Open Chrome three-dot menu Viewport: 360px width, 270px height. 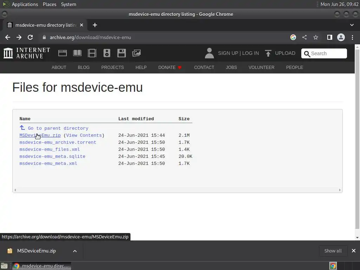point(352,37)
